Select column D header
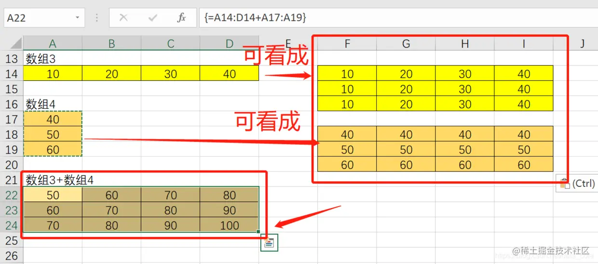 (x=230, y=44)
